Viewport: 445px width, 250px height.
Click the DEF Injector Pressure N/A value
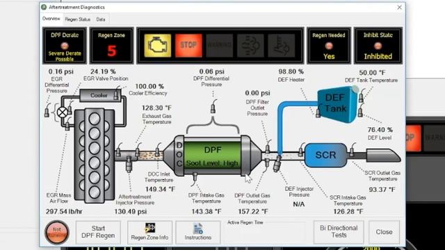tap(298, 204)
